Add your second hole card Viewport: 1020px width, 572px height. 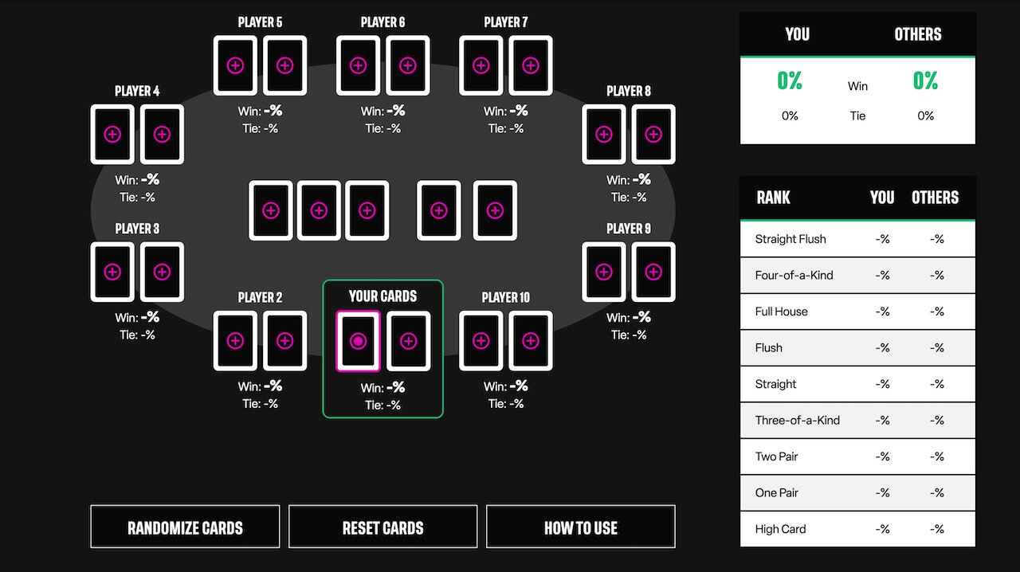408,341
